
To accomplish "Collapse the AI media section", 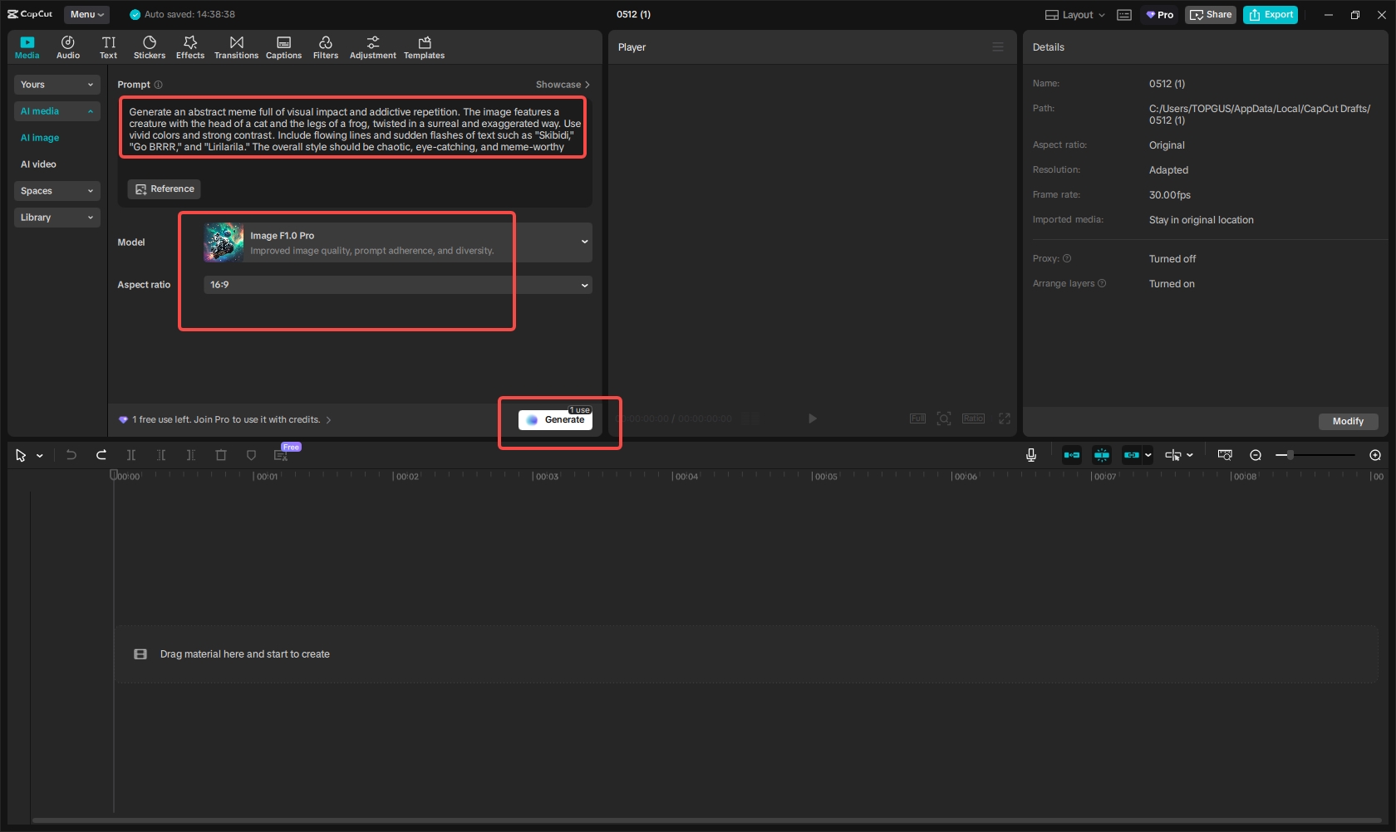I will pyautogui.click(x=57, y=111).
